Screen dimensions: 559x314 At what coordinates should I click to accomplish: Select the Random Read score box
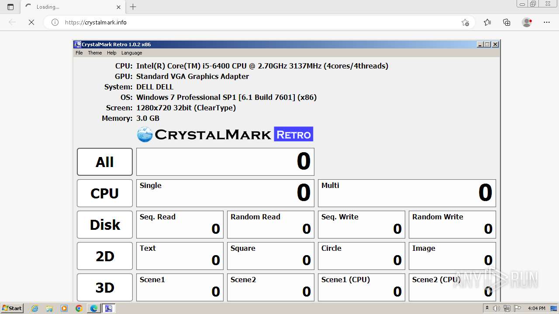point(271,225)
